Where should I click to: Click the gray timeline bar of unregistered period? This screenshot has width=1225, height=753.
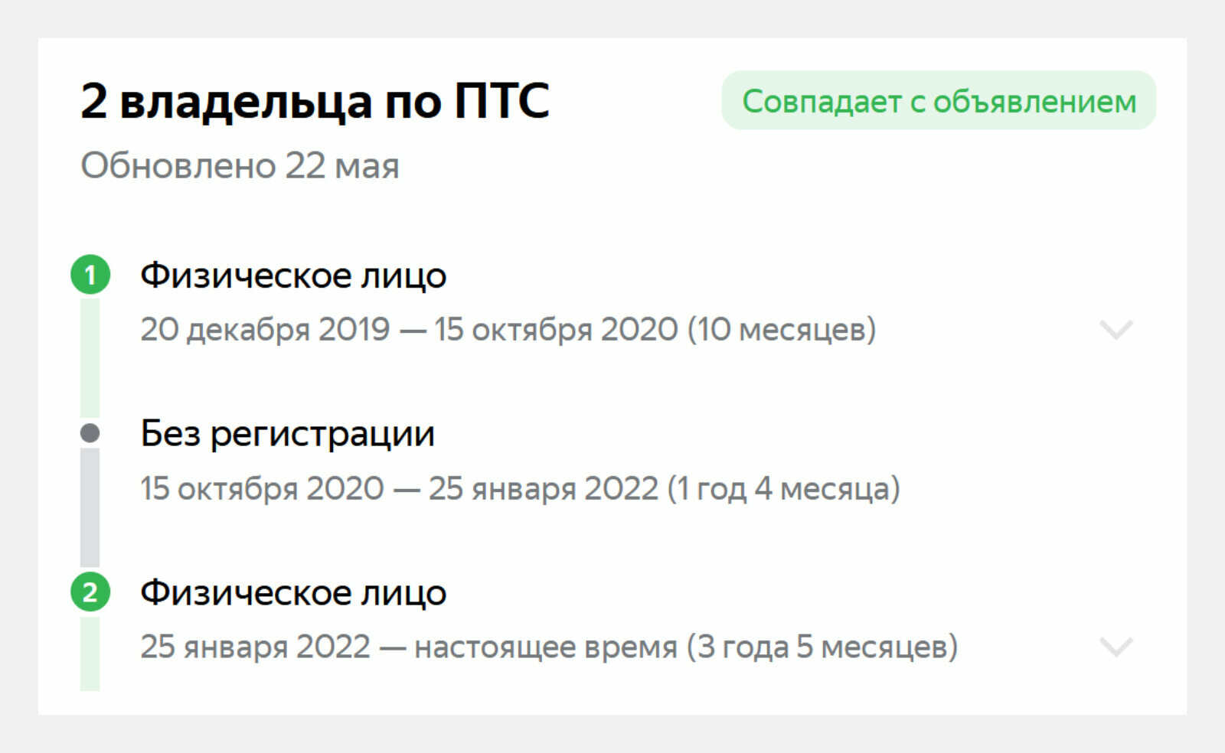click(x=90, y=507)
